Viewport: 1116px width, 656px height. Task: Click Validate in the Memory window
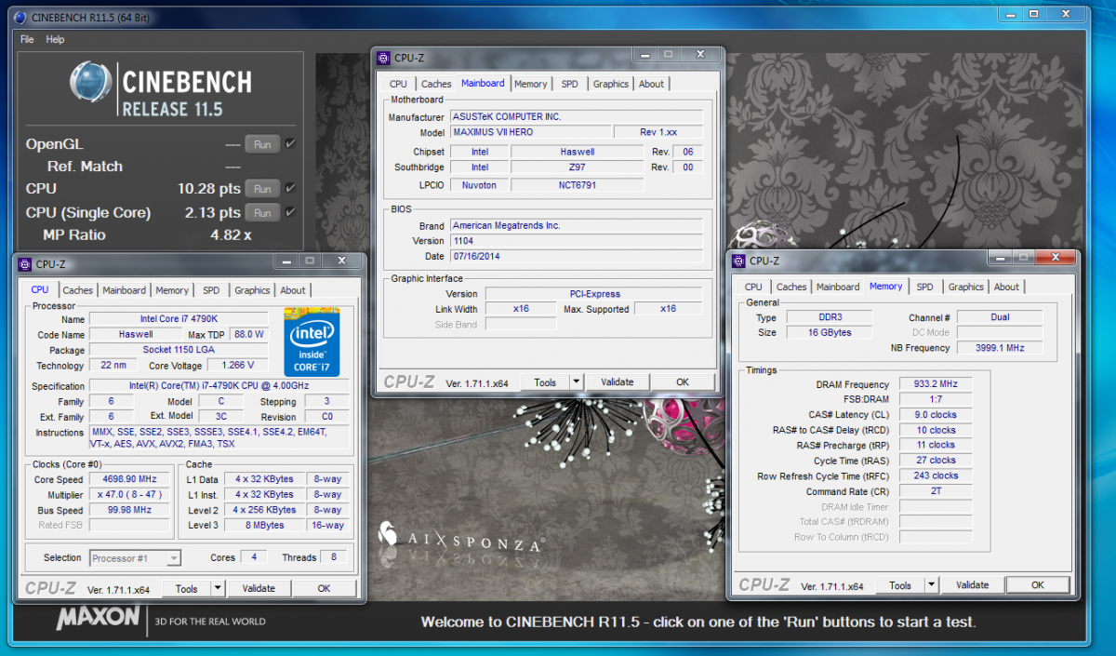pos(972,585)
